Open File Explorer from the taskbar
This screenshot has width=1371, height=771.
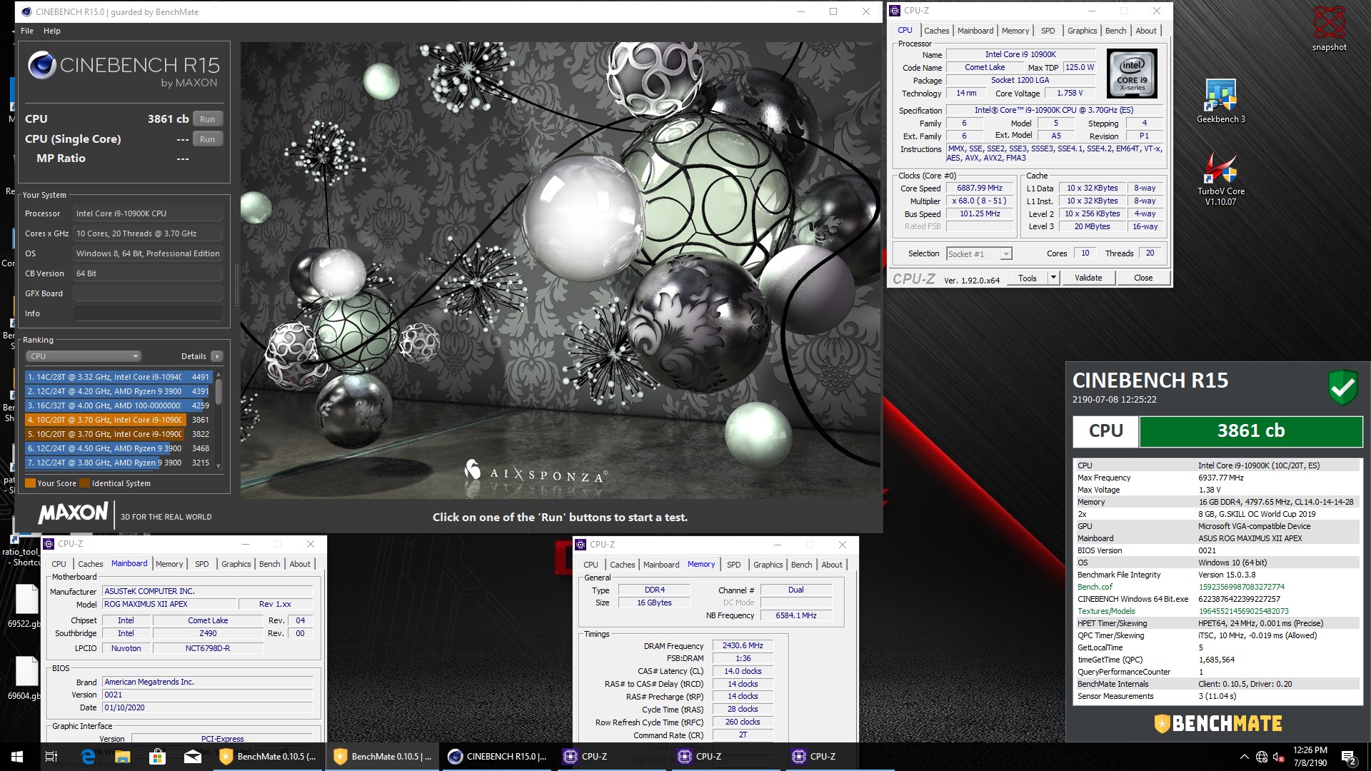122,757
